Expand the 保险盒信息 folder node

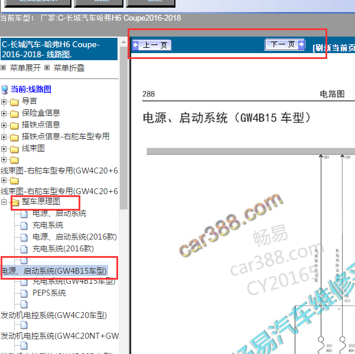click(x=4, y=113)
